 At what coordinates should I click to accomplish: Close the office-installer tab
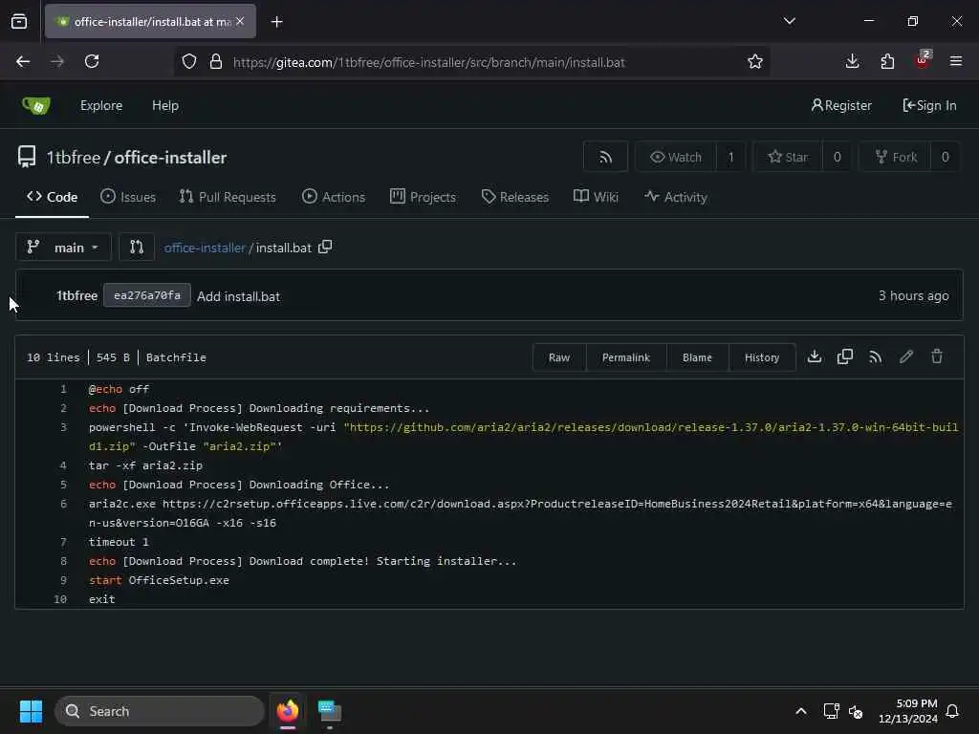coord(240,21)
